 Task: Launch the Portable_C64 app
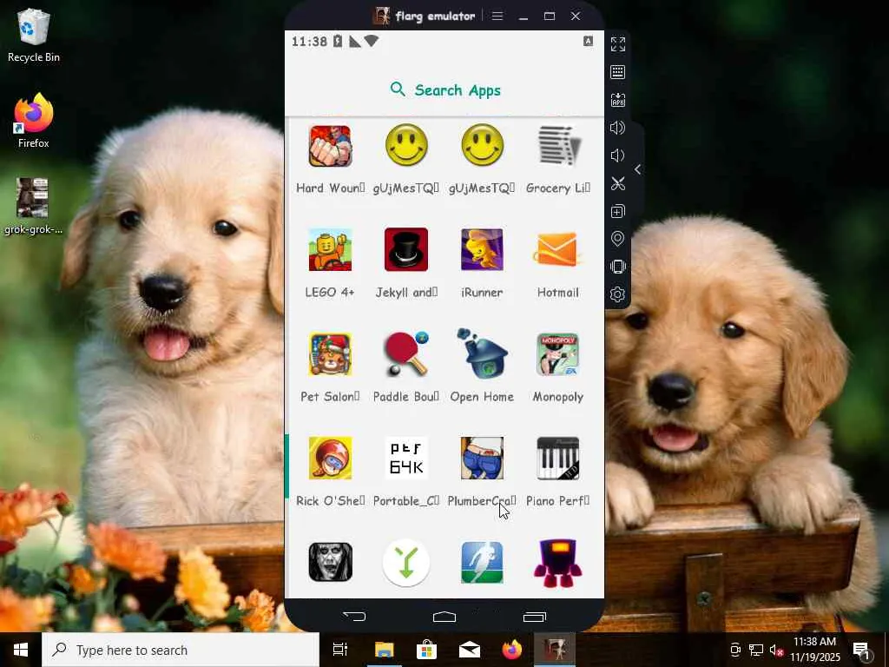(406, 459)
